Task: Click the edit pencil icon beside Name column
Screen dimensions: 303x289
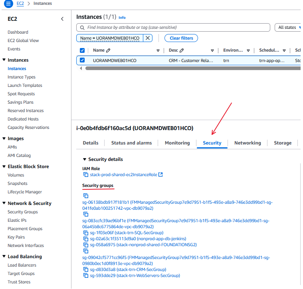Action: point(108,50)
